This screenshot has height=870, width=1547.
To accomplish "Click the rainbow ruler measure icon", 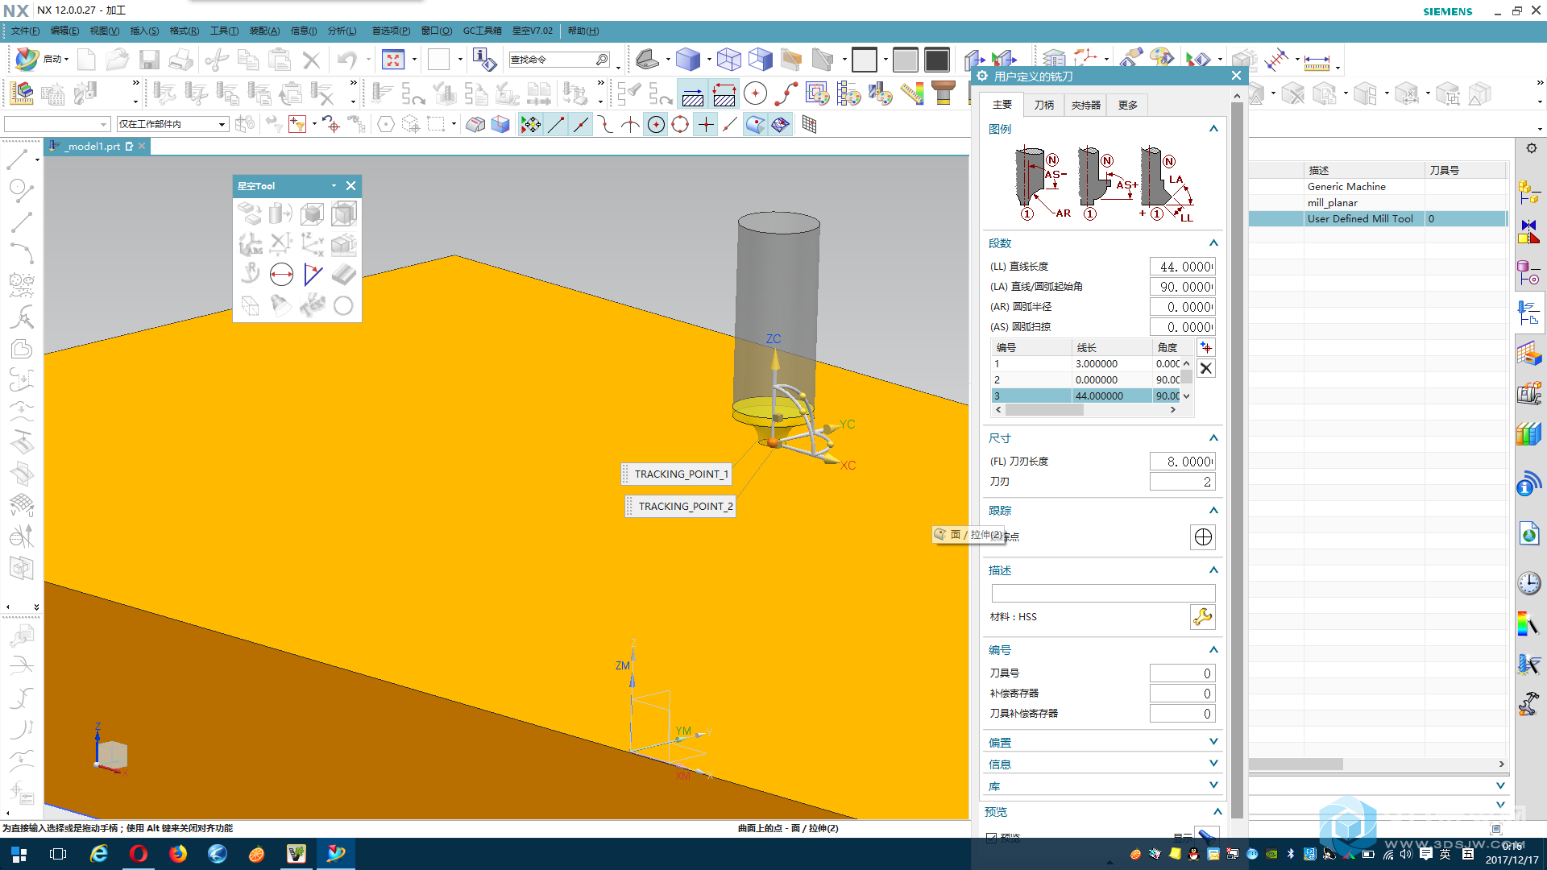I will [x=912, y=93].
